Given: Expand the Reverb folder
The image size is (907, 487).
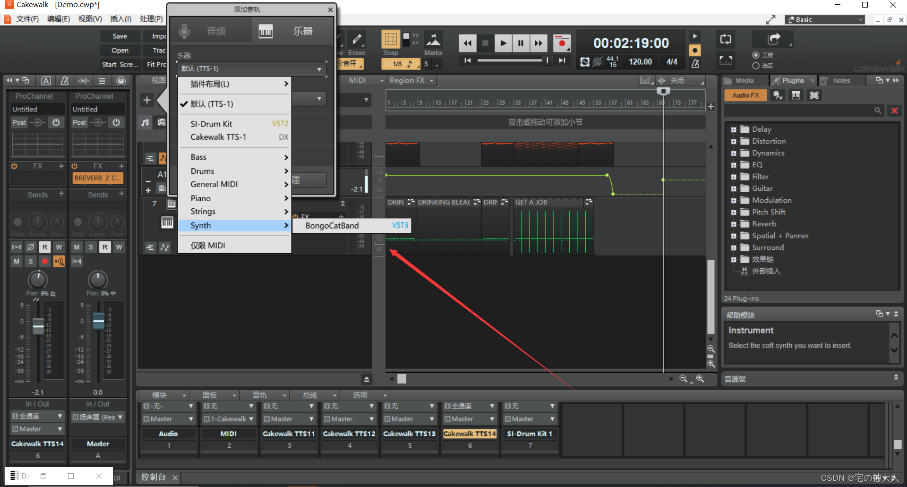Looking at the screenshot, I should pyautogui.click(x=734, y=224).
